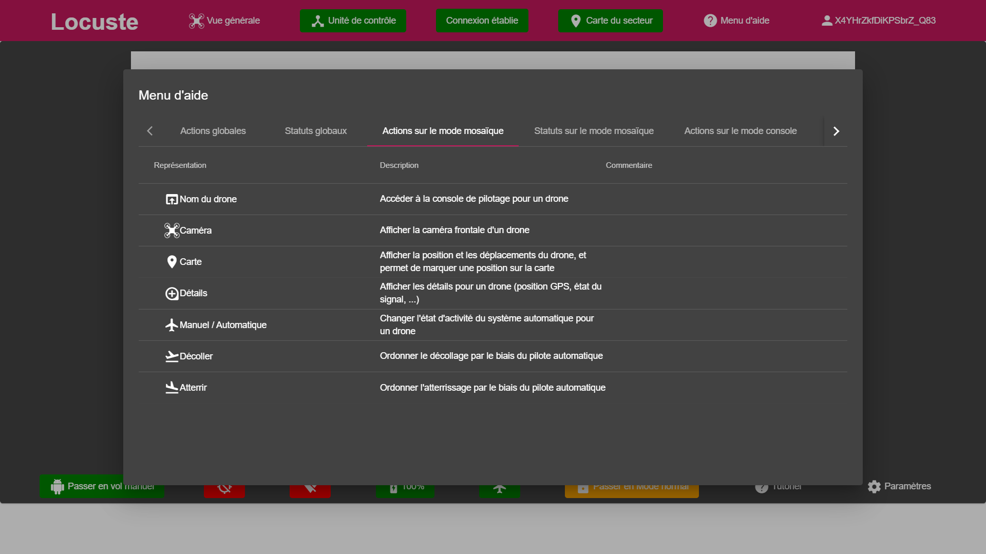986x554 pixels.
Task: Click the Android robot icon in bottom bar
Action: (57, 486)
